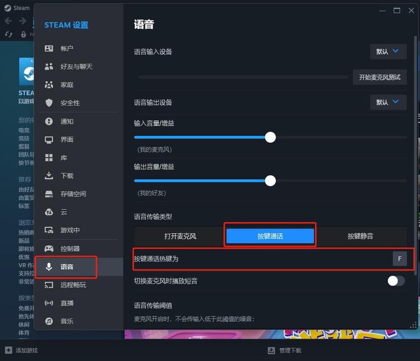Open 下载 settings section

pos(78,175)
